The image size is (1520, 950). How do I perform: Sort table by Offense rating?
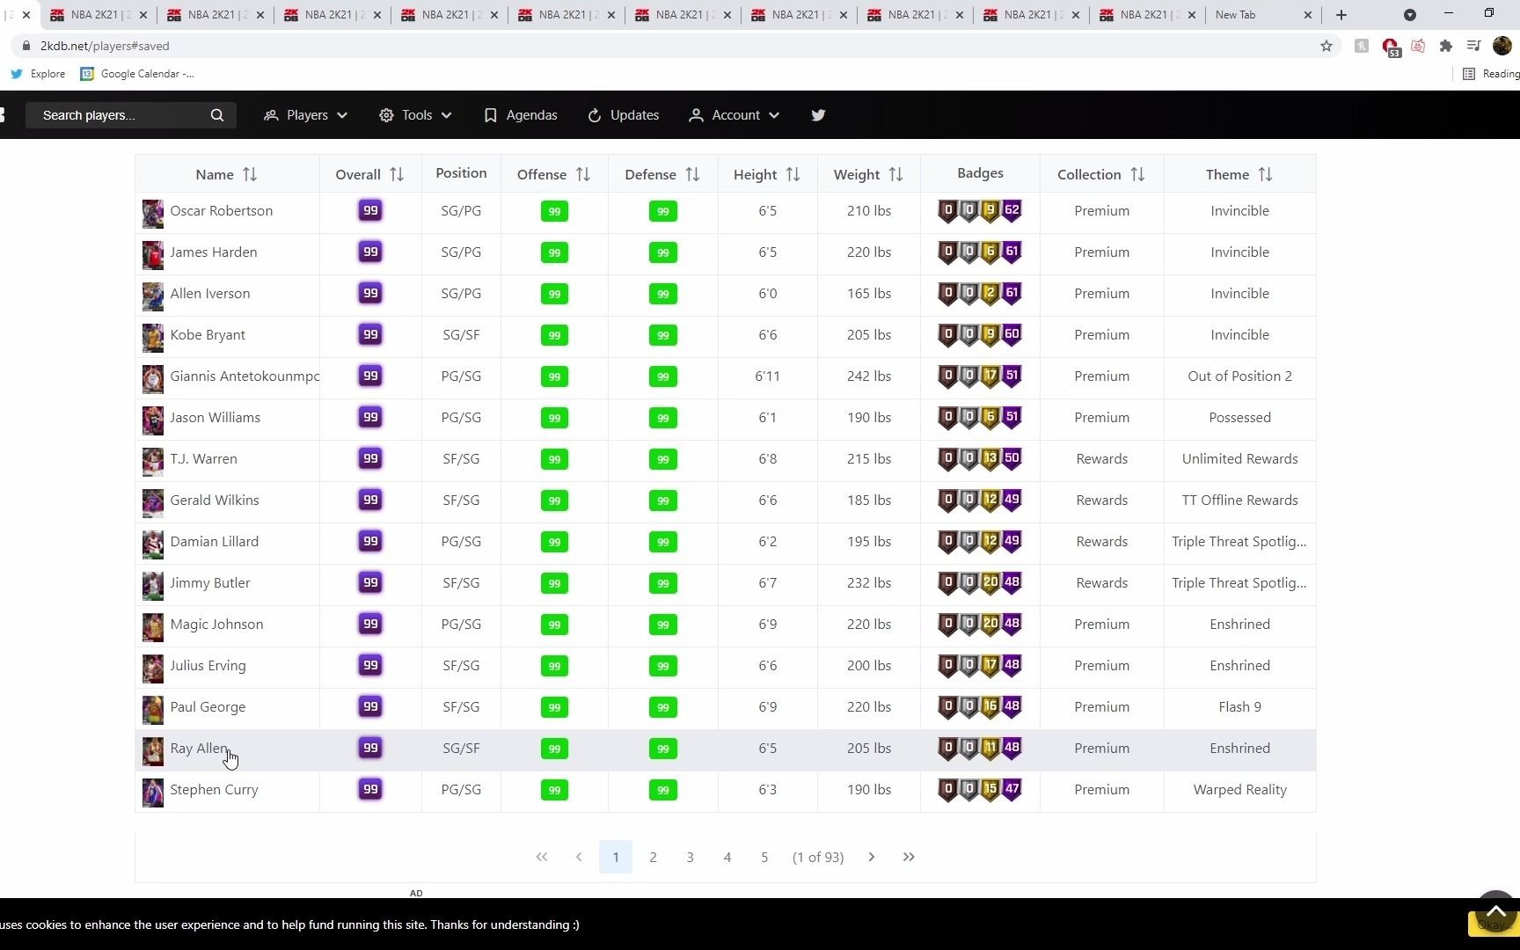(583, 174)
